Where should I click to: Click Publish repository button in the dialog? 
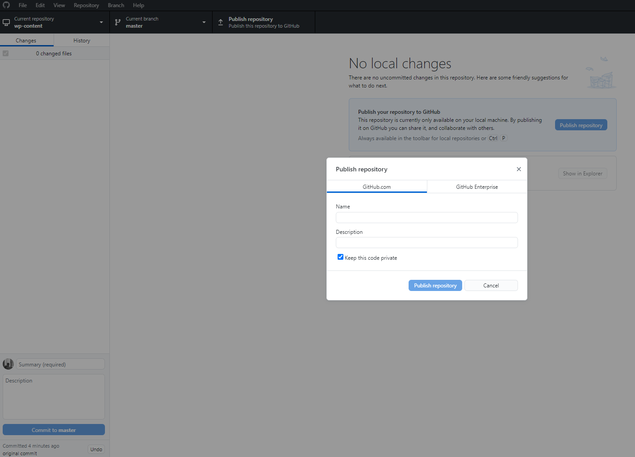435,286
